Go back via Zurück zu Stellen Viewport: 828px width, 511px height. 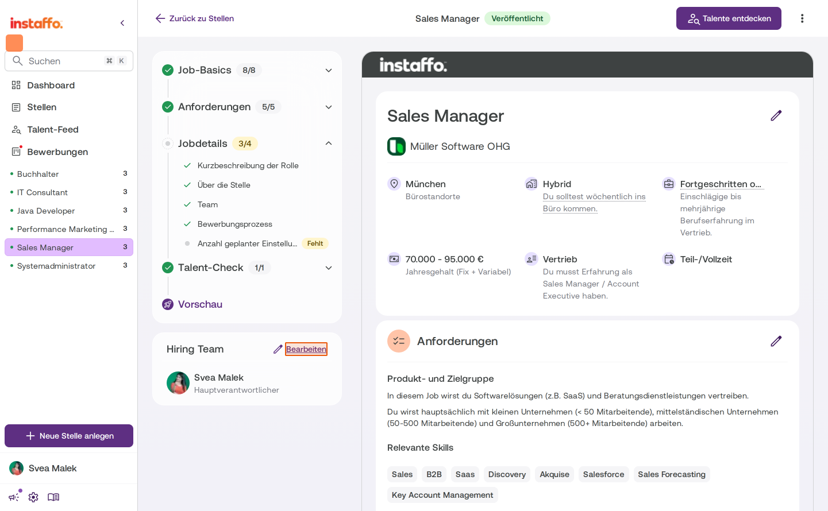pos(194,18)
